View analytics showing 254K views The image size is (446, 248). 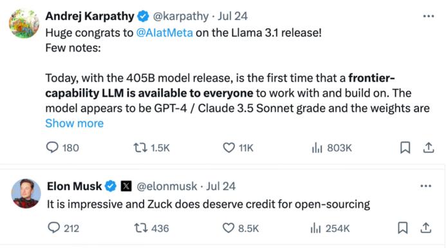pos(316,228)
